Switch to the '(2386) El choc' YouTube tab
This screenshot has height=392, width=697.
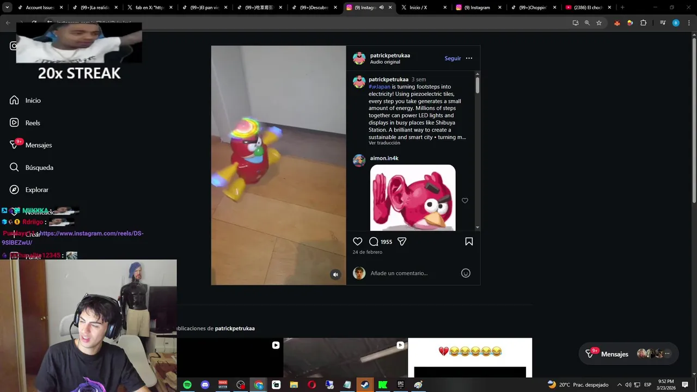[x=588, y=8]
